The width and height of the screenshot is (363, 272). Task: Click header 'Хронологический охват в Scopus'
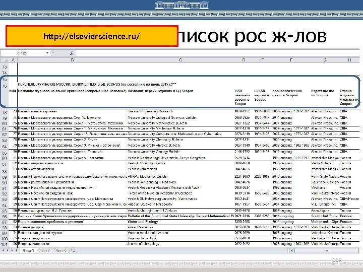pos(287,93)
